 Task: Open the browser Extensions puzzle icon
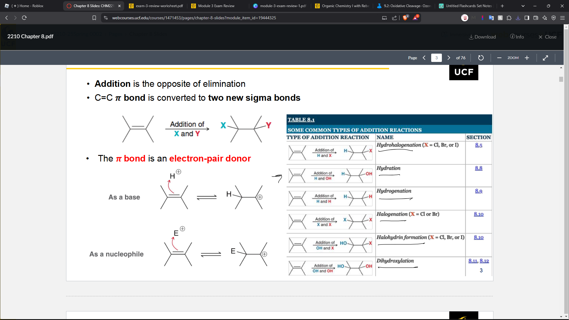point(509,18)
